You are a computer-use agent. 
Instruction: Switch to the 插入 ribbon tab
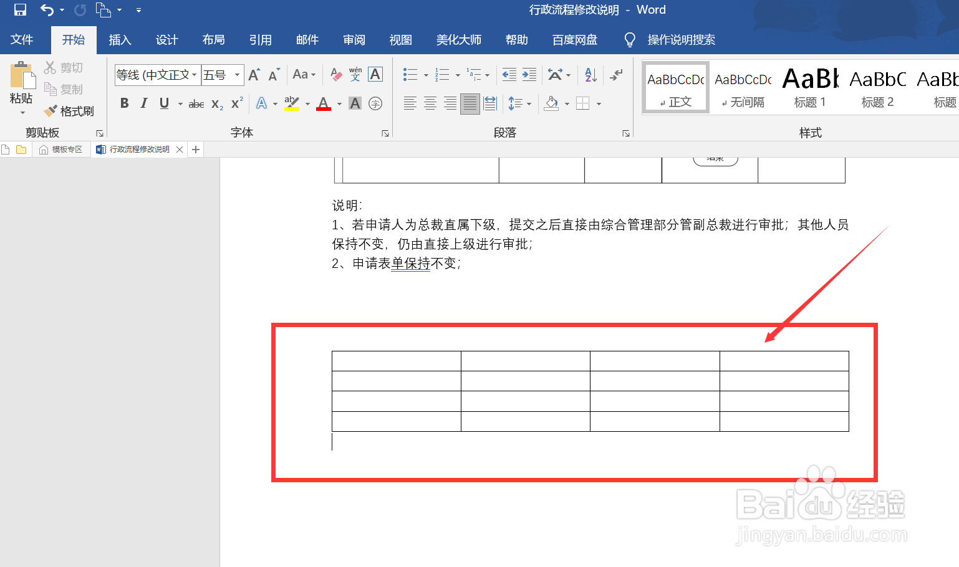click(120, 39)
